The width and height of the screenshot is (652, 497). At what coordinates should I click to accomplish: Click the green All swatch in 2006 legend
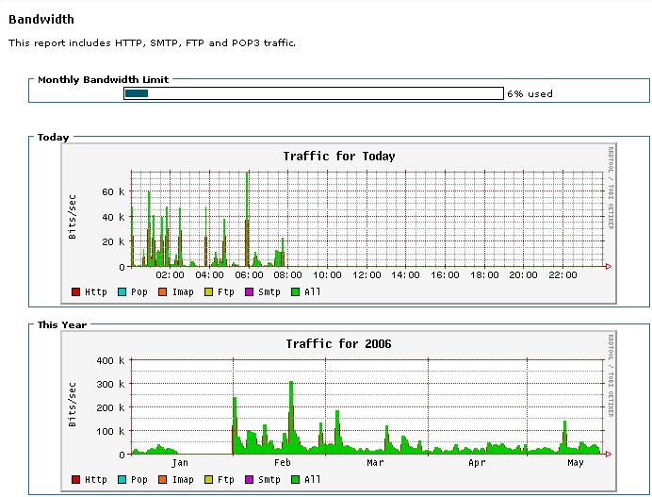(x=295, y=480)
